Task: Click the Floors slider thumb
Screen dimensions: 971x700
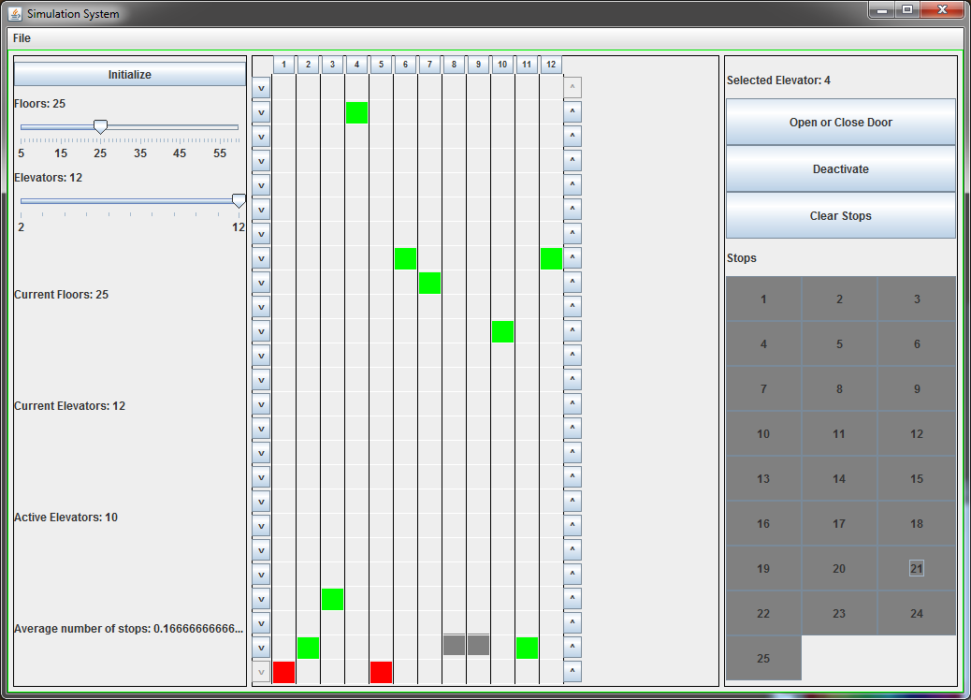Action: pos(100,127)
